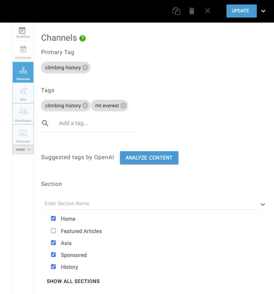Open the dropdown arrow next to Update
Screen dimensions: 274x294
tap(263, 11)
